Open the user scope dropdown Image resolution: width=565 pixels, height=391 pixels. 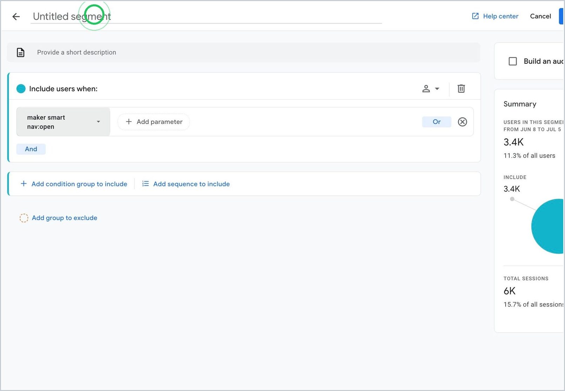431,89
